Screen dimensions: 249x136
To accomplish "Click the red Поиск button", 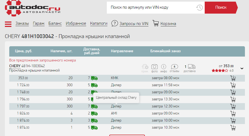I will coord(221,7).
